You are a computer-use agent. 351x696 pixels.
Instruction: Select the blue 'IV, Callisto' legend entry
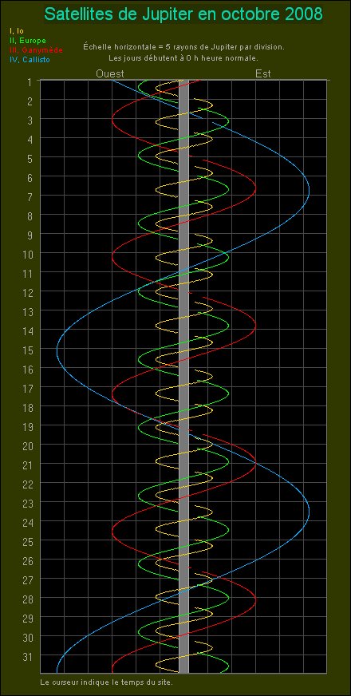pos(30,60)
